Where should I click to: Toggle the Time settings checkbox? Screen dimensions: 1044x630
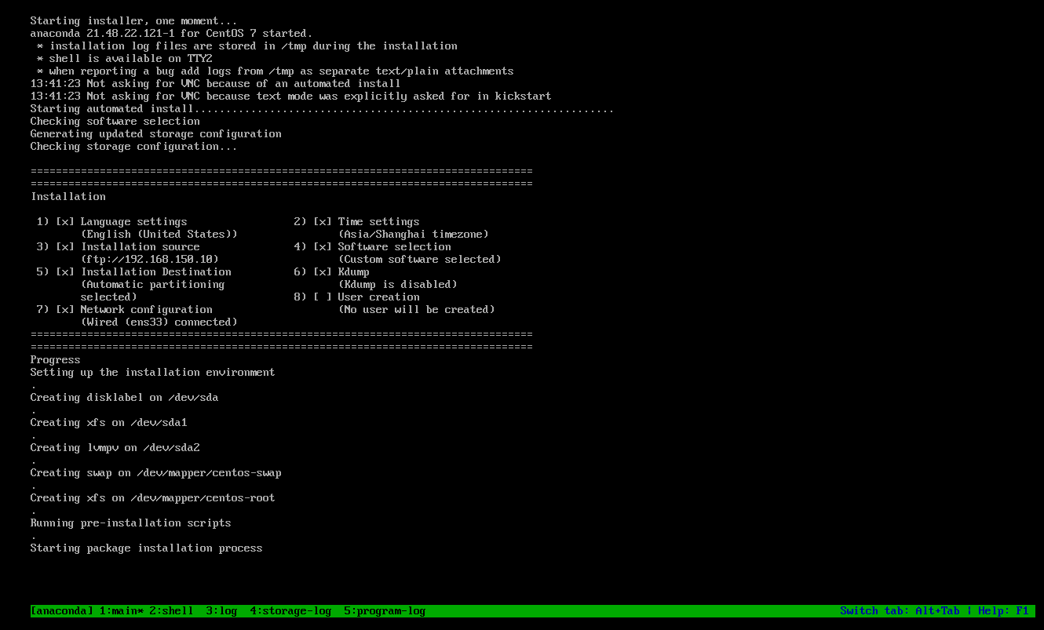point(323,222)
